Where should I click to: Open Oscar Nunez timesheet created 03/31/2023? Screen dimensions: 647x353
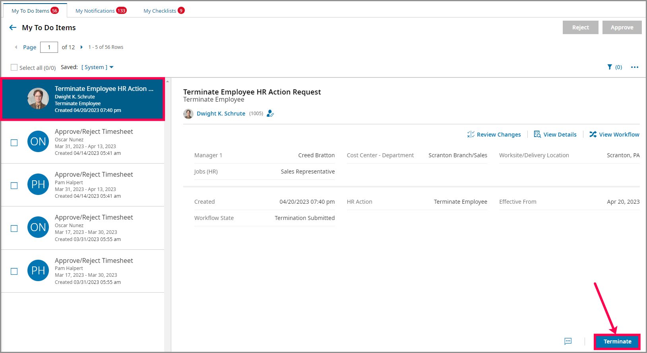[83, 228]
